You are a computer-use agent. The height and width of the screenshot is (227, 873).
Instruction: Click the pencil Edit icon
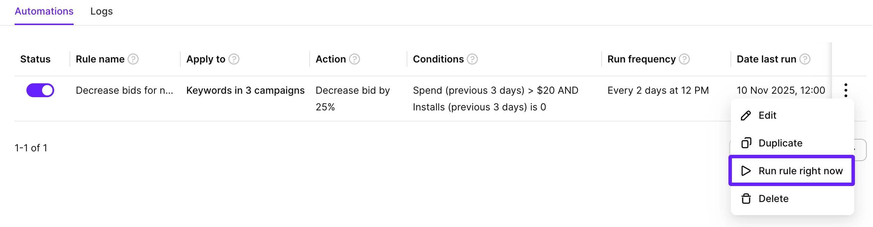tap(746, 116)
